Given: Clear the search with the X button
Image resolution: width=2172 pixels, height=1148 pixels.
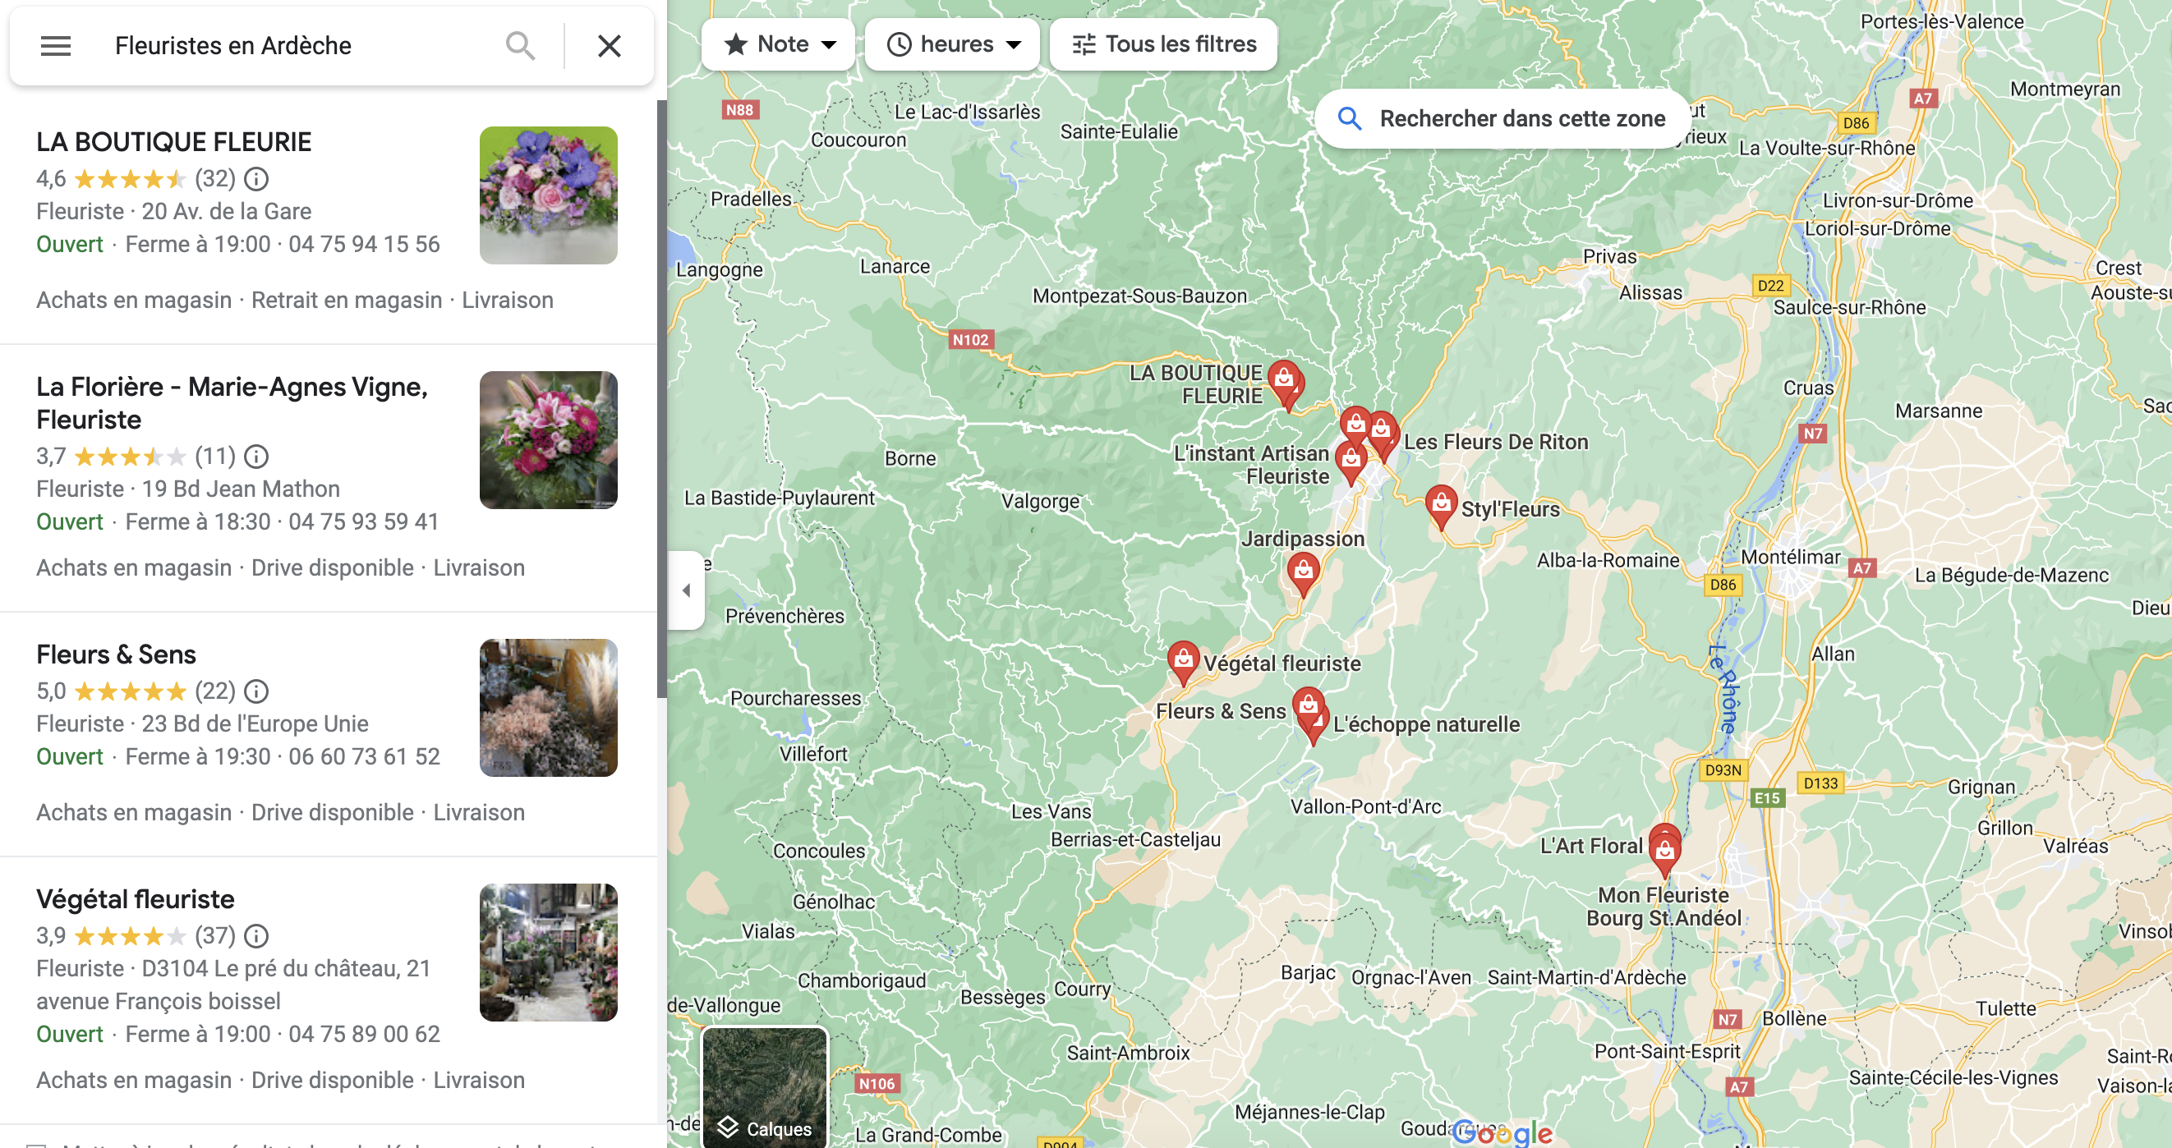Looking at the screenshot, I should click(x=609, y=45).
